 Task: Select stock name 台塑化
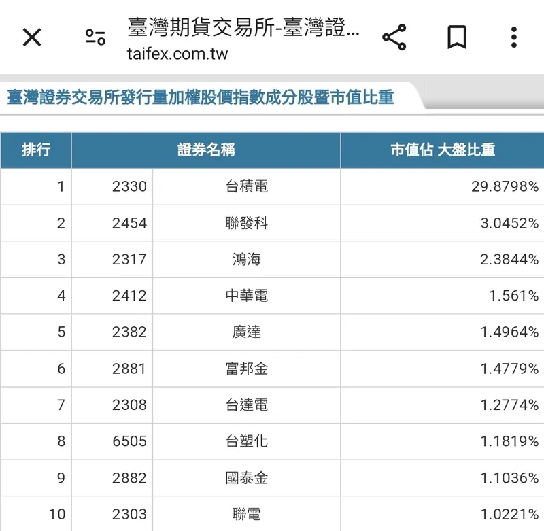[x=247, y=441]
